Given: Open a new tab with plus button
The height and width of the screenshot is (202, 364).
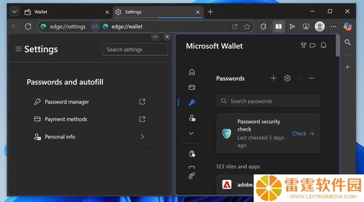Looking at the screenshot, I should pyautogui.click(x=210, y=12).
